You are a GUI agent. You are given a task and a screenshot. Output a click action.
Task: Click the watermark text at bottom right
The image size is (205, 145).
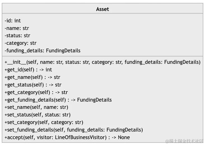tap(184, 141)
